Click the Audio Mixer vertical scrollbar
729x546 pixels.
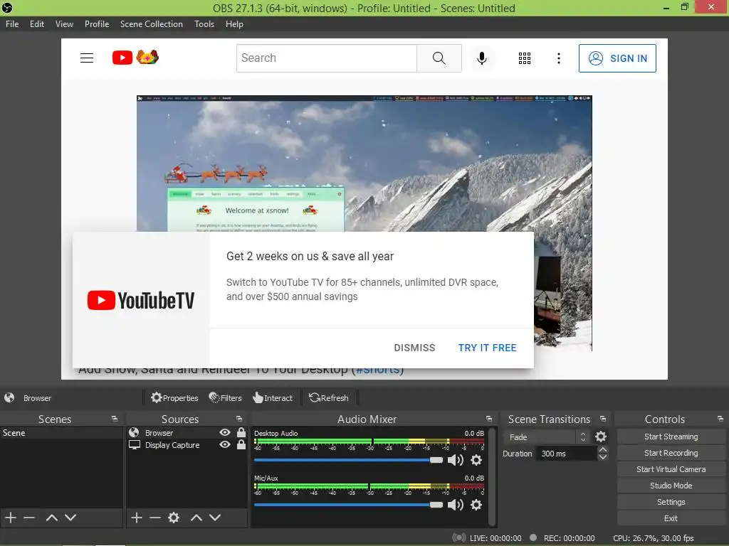pyautogui.click(x=493, y=477)
